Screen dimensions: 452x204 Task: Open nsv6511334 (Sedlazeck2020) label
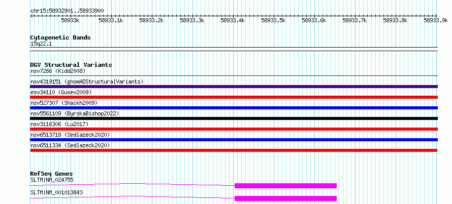[x=70, y=145]
